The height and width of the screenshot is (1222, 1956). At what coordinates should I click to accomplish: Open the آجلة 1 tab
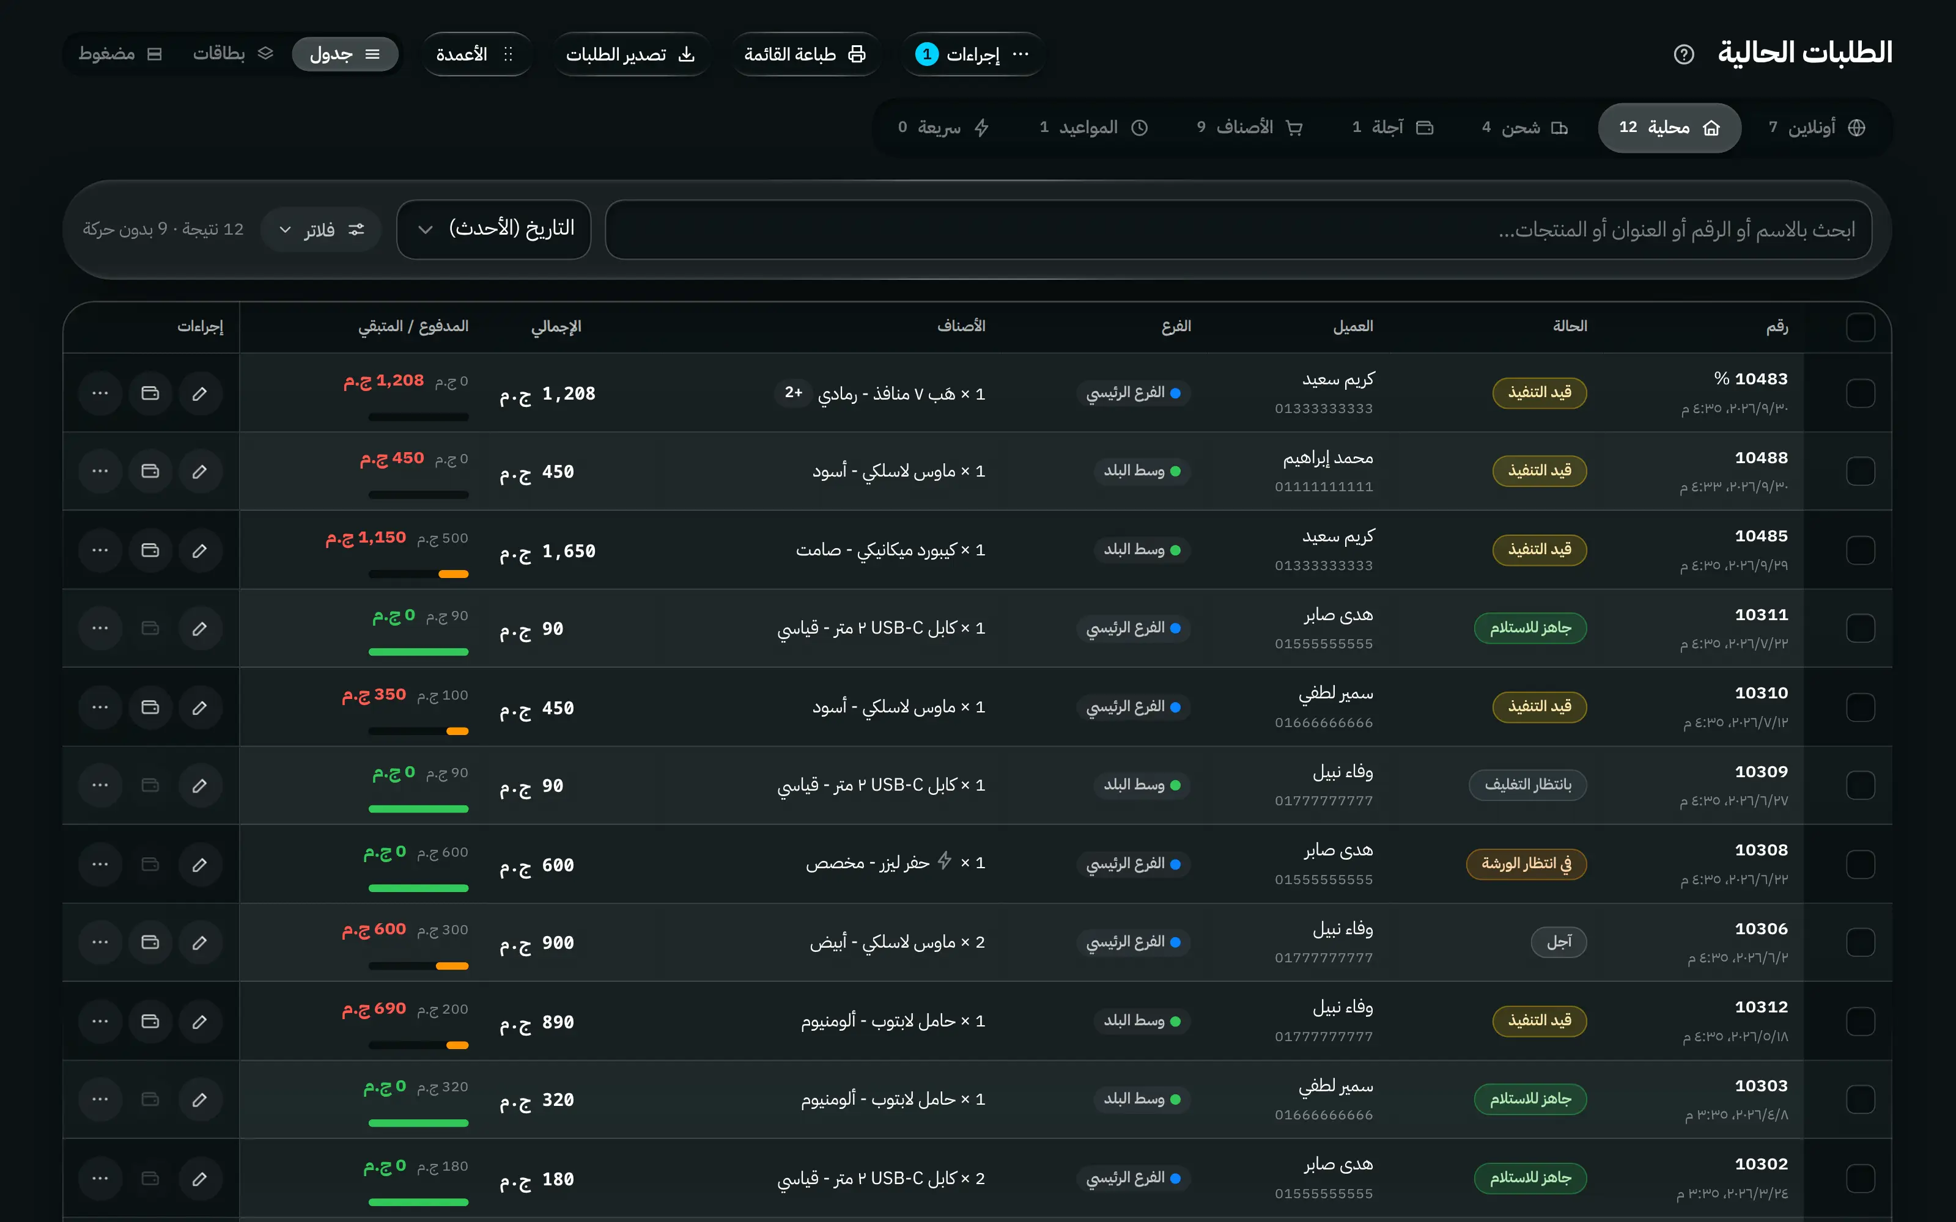[x=1392, y=128]
